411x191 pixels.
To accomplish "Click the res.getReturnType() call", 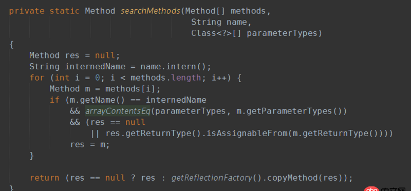I will (154, 133).
